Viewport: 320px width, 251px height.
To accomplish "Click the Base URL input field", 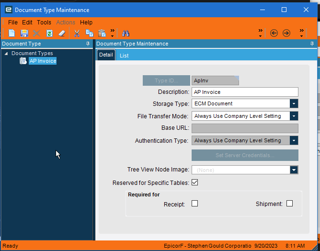I will [x=245, y=128].
